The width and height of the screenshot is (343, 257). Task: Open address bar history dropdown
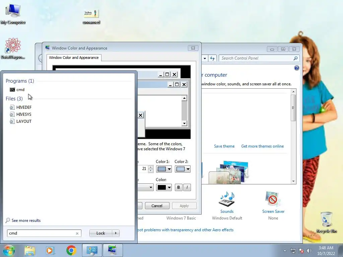coord(205,58)
